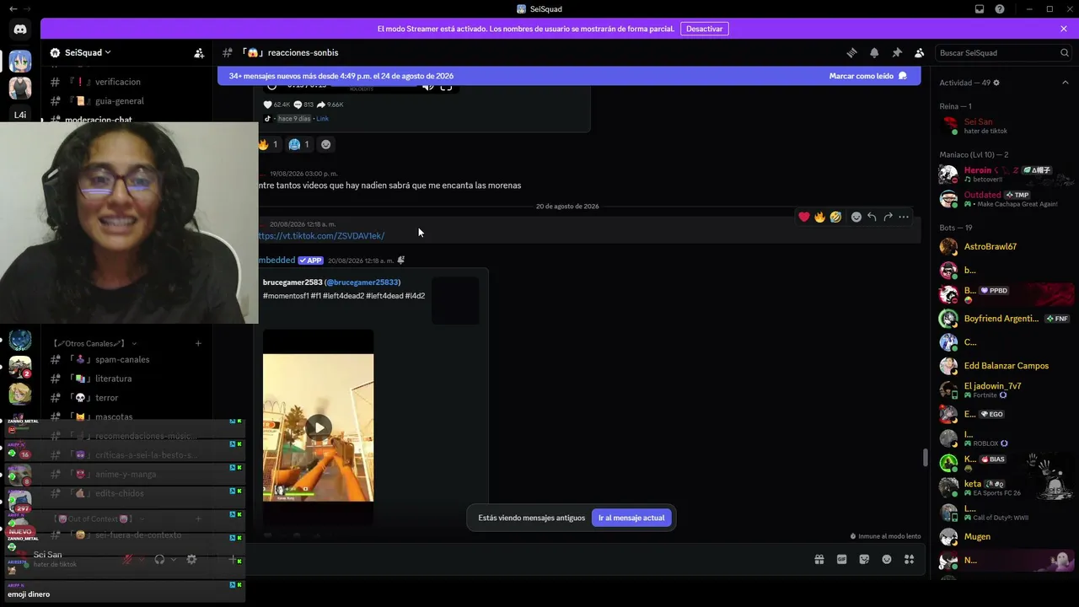Open notification settings bell icon
This screenshot has height=607, width=1079.
874,52
